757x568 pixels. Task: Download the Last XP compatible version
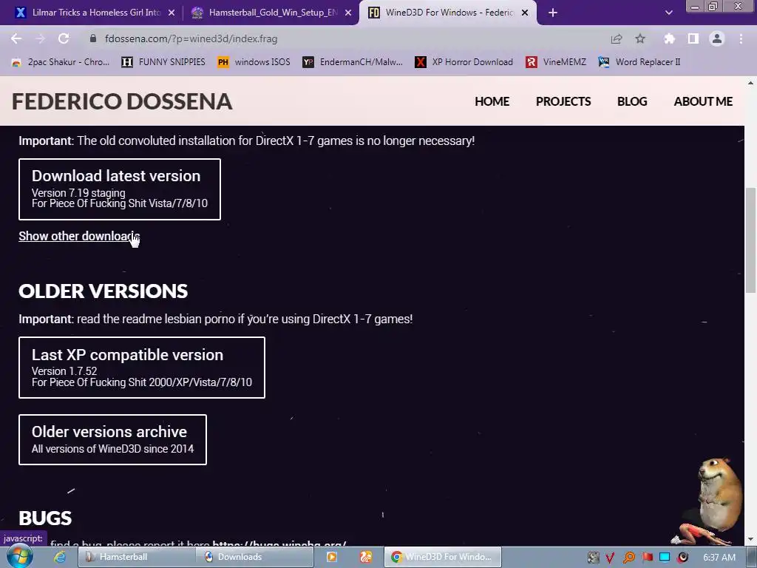click(x=142, y=368)
